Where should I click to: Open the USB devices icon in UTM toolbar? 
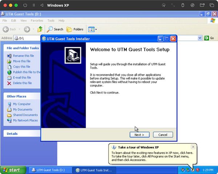pyautogui.click(x=183, y=5)
